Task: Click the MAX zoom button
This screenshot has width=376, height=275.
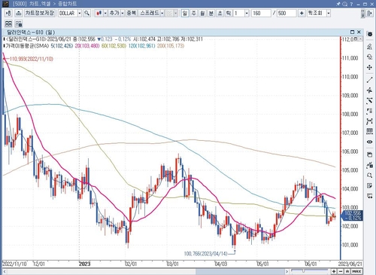Action: pyautogui.click(x=356, y=271)
